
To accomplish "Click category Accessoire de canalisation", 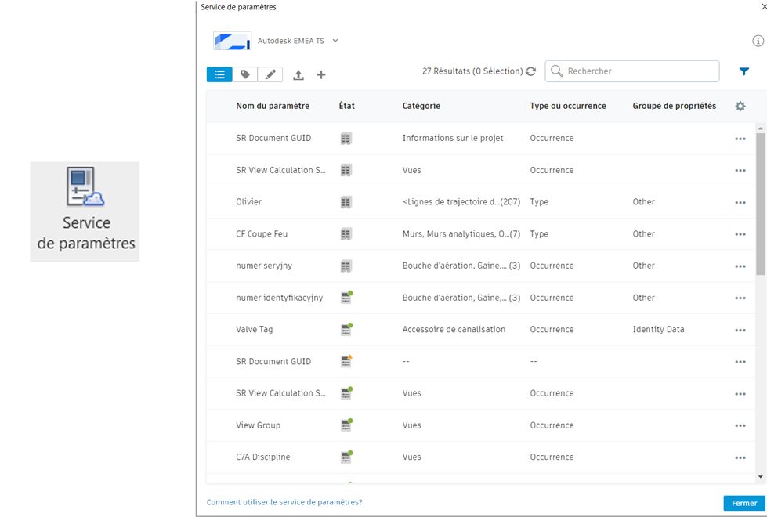I will pos(454,329).
